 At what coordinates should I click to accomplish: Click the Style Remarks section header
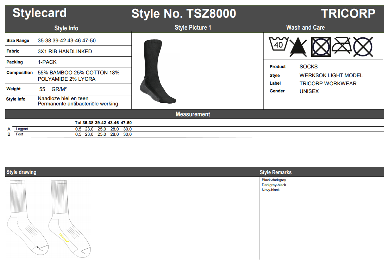point(276,172)
